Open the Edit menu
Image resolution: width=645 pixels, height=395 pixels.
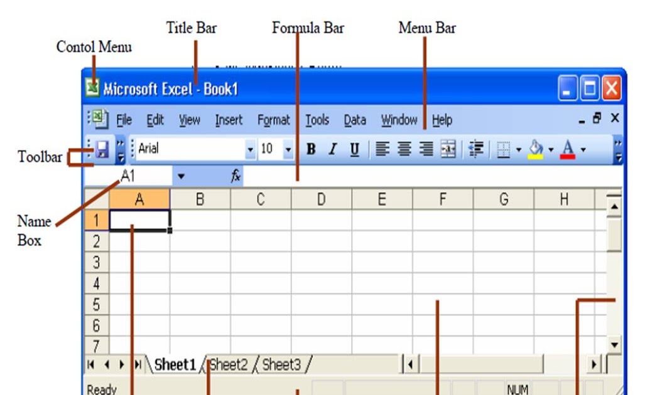(x=155, y=120)
